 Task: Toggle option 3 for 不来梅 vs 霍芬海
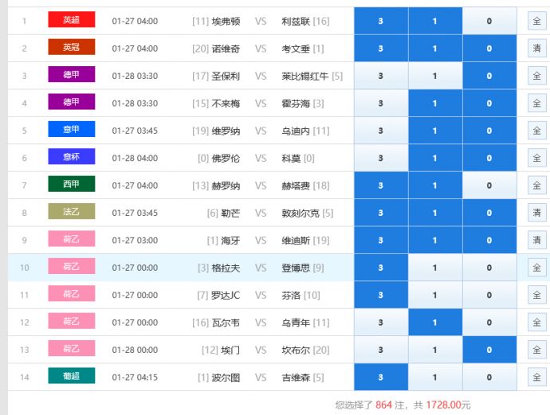[380, 104]
